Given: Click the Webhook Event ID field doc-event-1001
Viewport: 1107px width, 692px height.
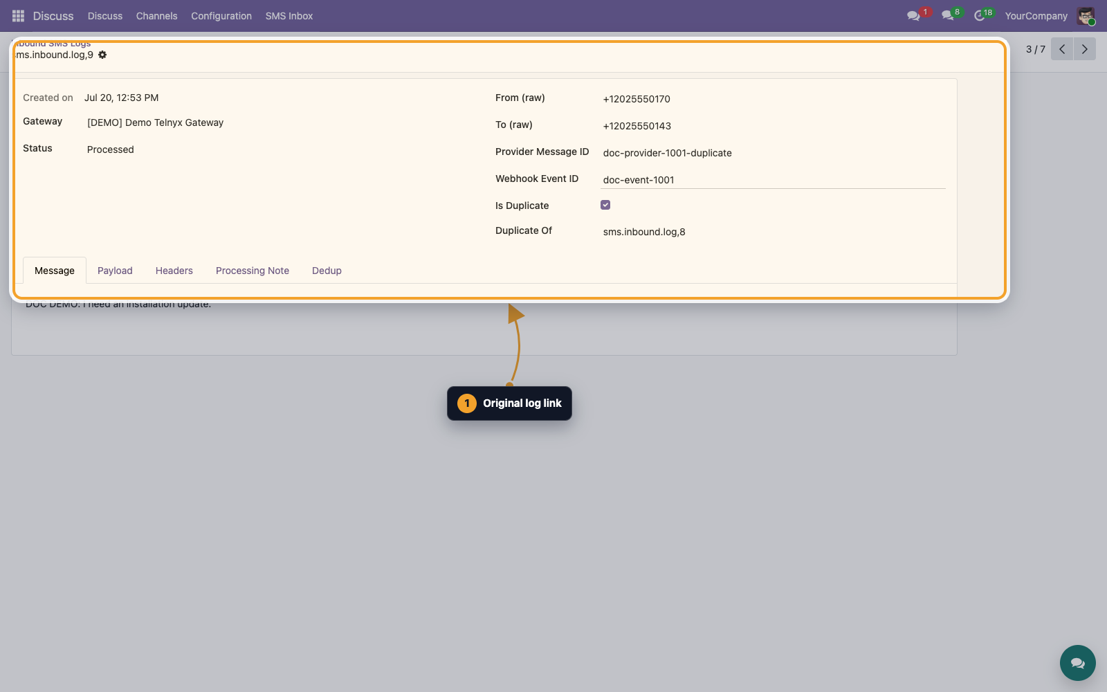Looking at the screenshot, I should coord(773,180).
